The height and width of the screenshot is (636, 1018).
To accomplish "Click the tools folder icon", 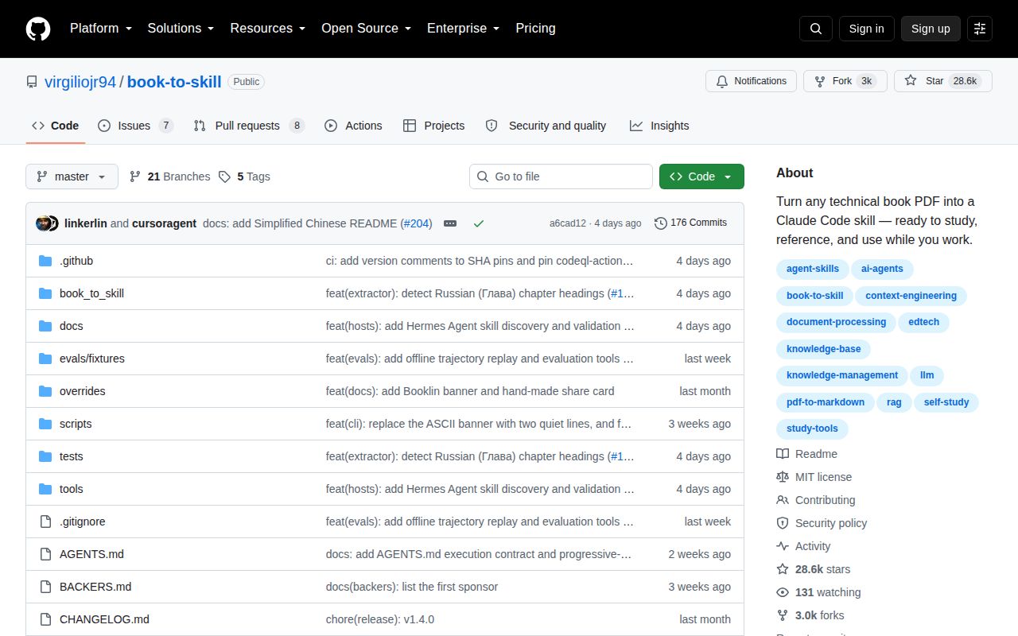I will [x=45, y=489].
